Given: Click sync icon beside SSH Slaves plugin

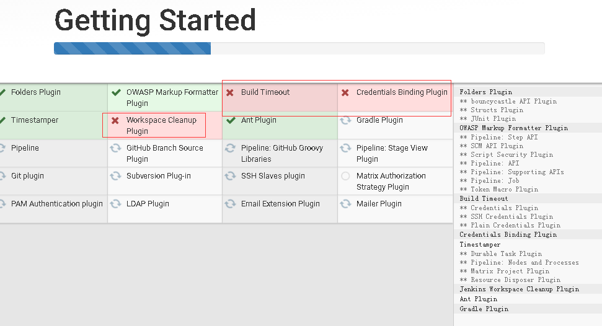Looking at the screenshot, I should point(230,176).
